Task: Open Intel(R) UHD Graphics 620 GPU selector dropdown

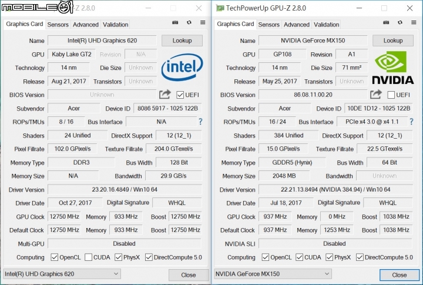Action: [62, 274]
